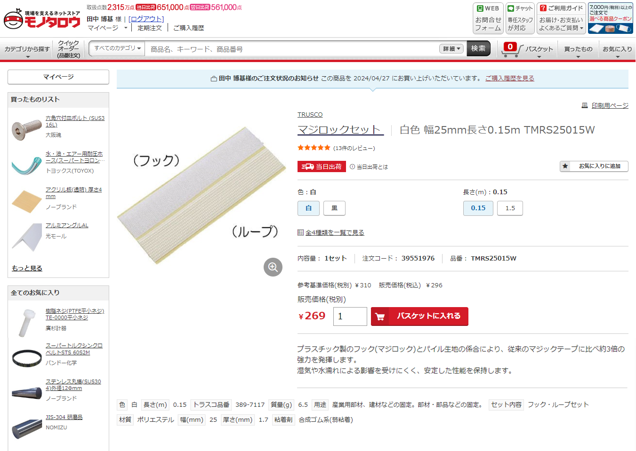Click the quantity input field
Viewport: 636px width, 451px height.
coord(350,316)
